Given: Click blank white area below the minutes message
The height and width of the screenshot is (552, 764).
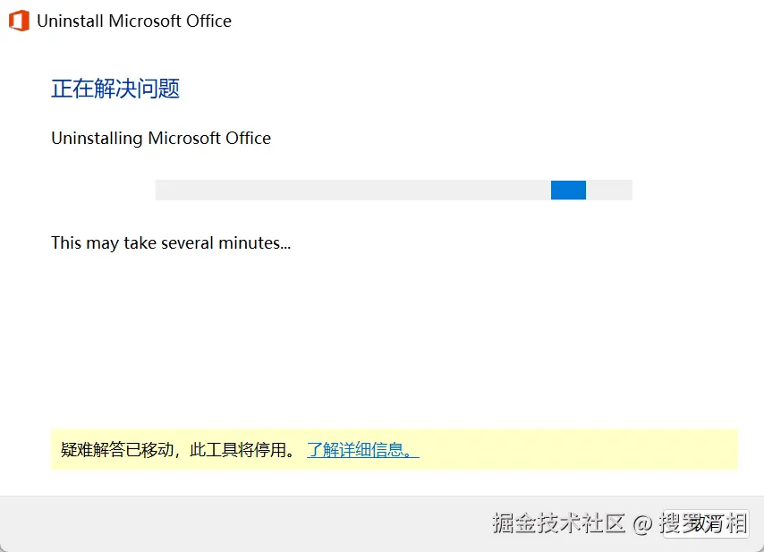Looking at the screenshot, I should (358, 340).
